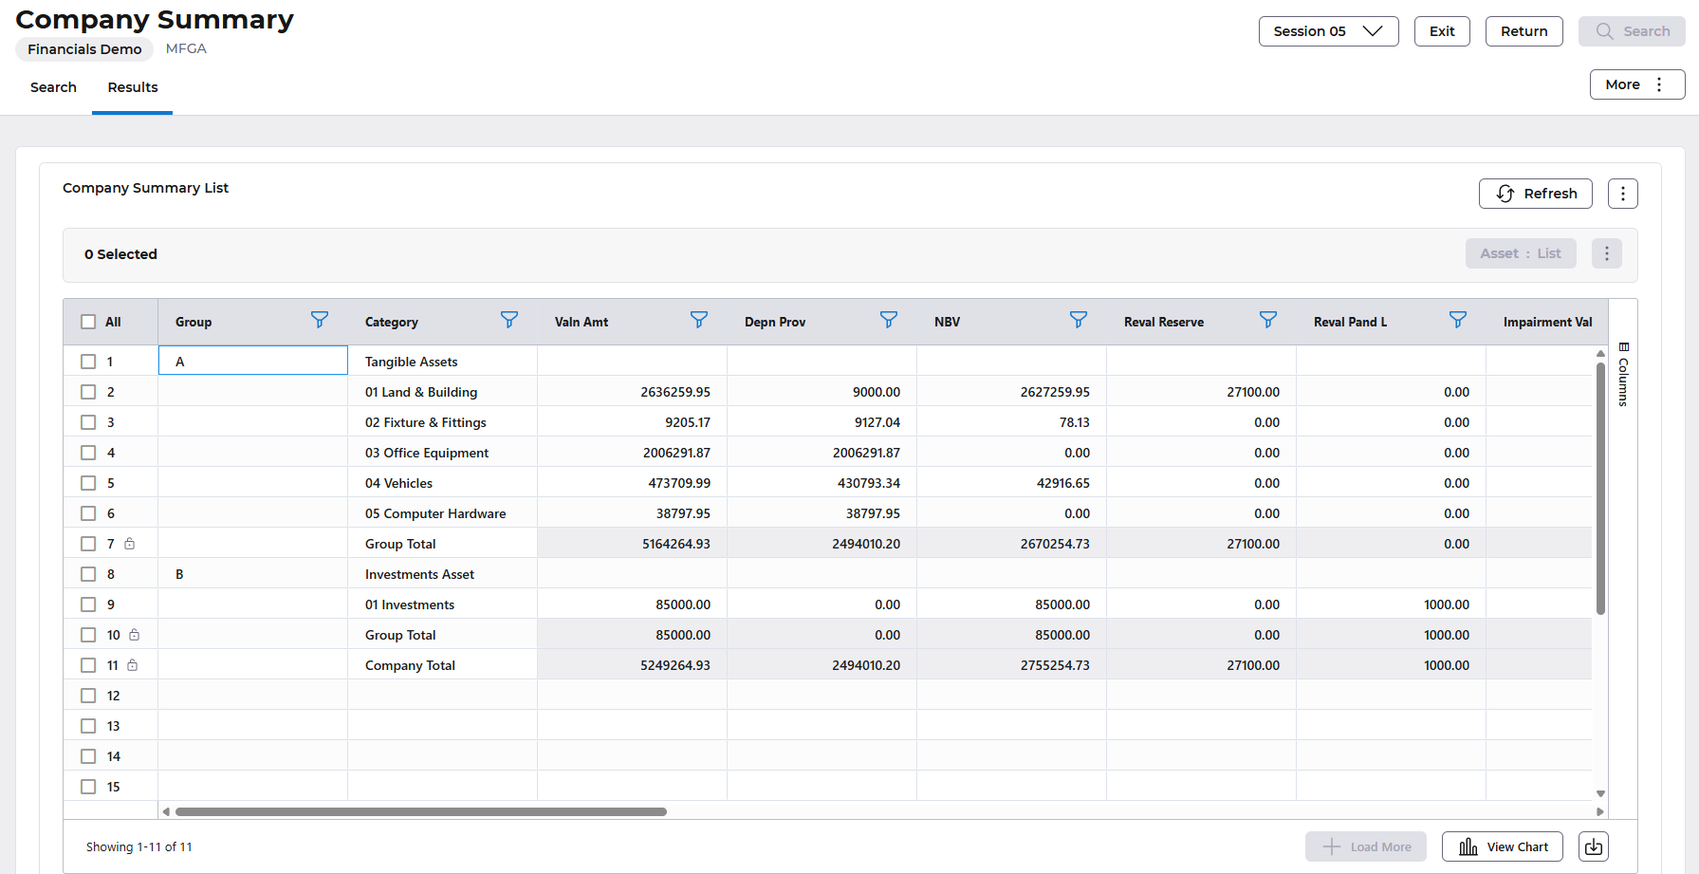The image size is (1699, 874).
Task: Open the Category column filter
Action: click(x=508, y=320)
